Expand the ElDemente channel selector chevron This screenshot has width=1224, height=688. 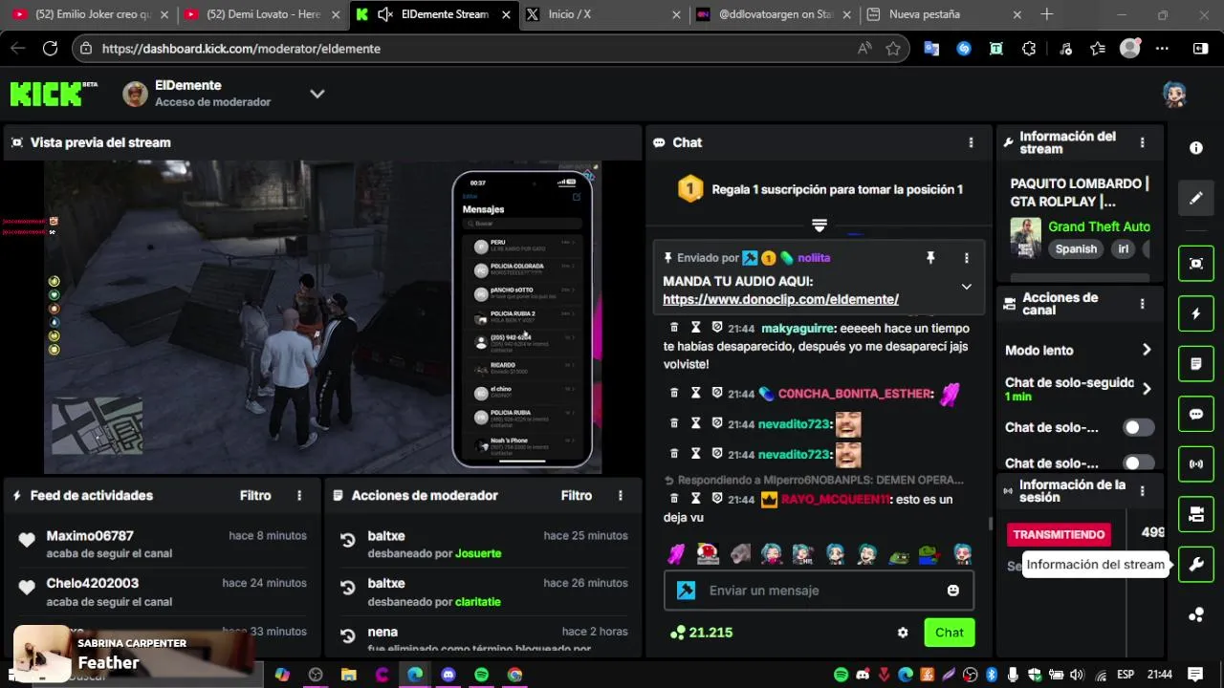click(x=317, y=94)
